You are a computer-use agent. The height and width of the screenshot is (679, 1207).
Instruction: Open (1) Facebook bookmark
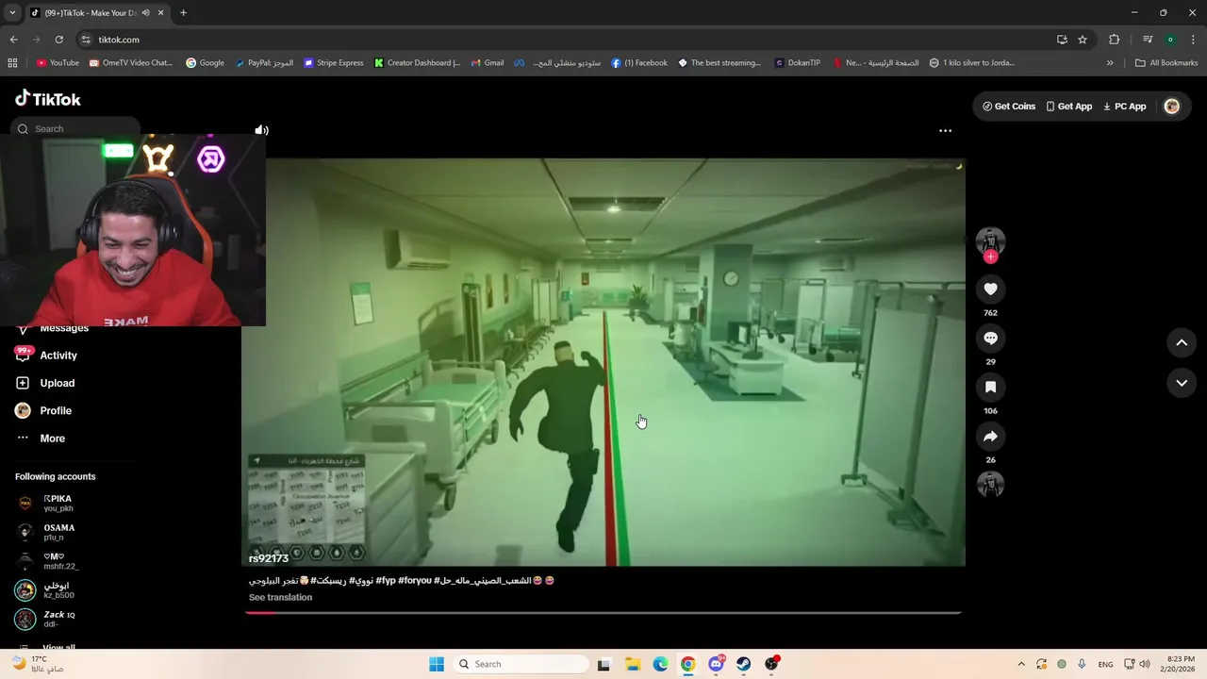point(639,63)
